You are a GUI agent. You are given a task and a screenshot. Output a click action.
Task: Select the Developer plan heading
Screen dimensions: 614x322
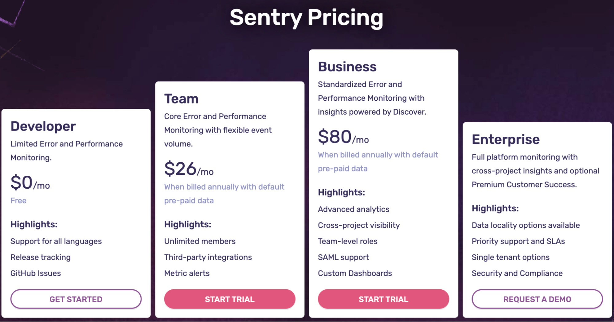(x=43, y=126)
